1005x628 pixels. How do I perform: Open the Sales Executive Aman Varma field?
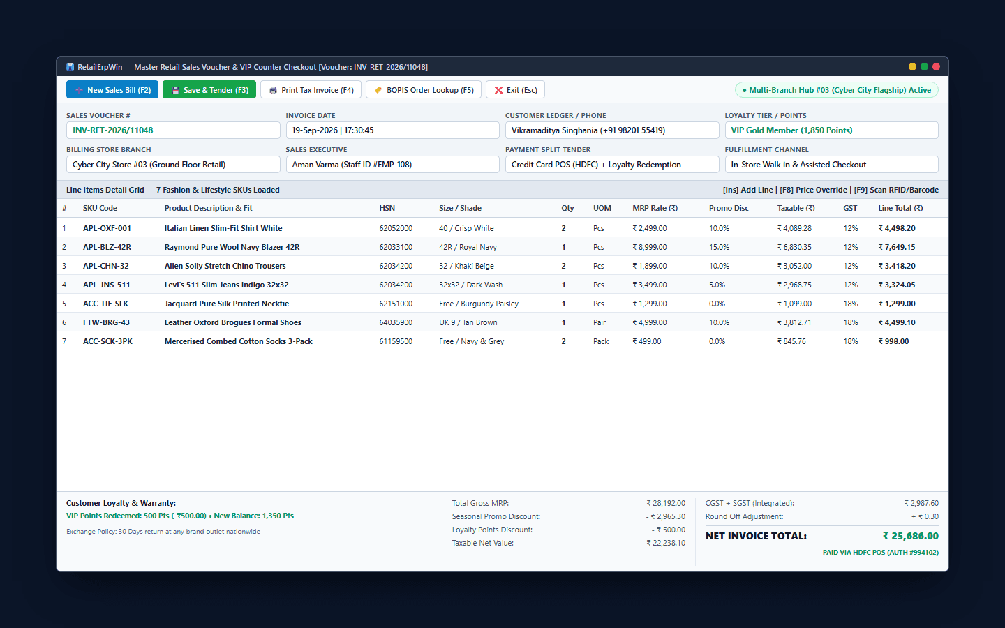point(392,165)
